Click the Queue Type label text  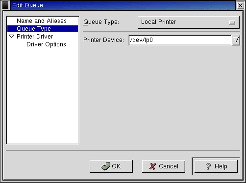pyautogui.click(x=101, y=22)
